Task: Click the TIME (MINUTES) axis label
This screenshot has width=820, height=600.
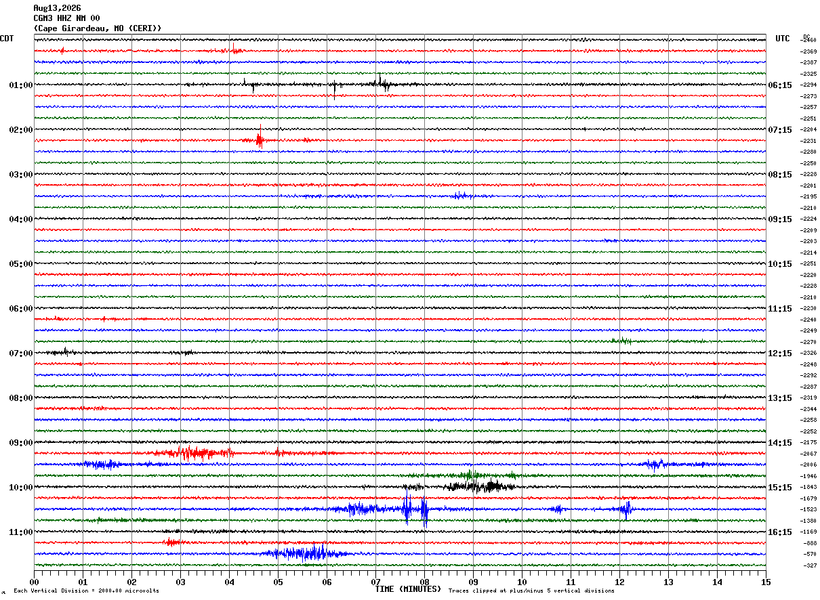Action: (x=408, y=589)
